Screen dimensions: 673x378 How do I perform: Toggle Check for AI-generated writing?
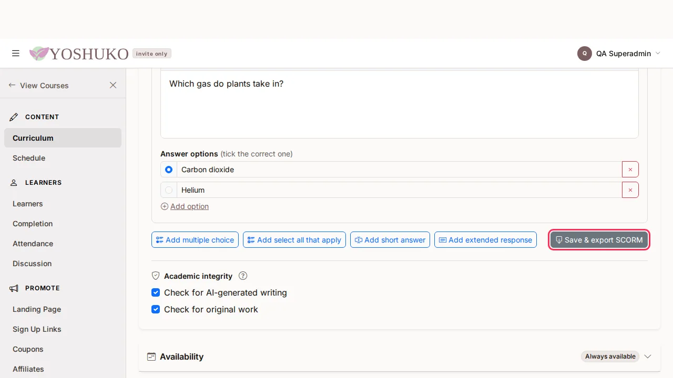click(156, 292)
